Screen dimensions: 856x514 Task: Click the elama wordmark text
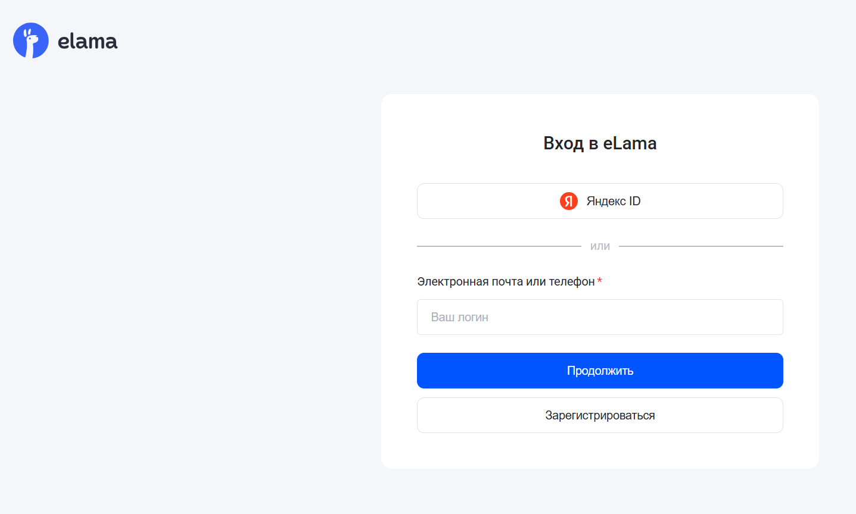[x=88, y=42]
